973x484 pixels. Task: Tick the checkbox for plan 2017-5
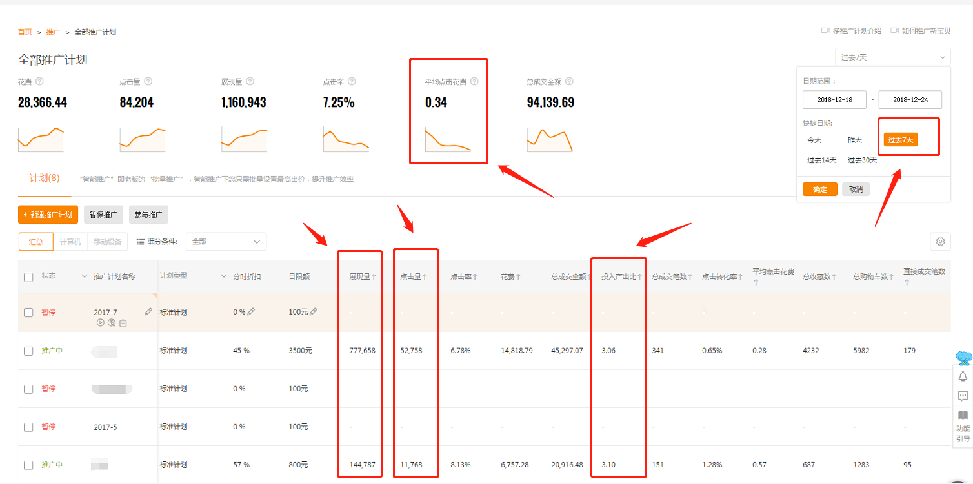(28, 427)
